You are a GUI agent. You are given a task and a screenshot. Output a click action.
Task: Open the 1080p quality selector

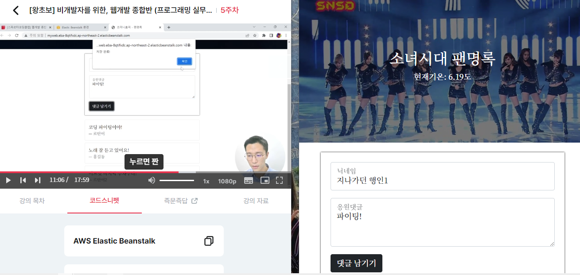227,181
